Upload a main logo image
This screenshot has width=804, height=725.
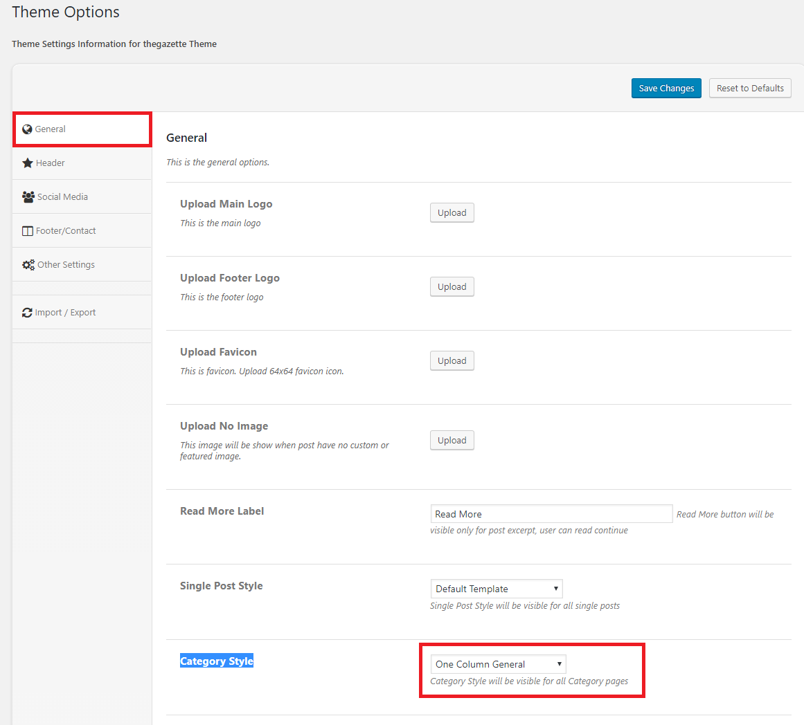pos(452,213)
